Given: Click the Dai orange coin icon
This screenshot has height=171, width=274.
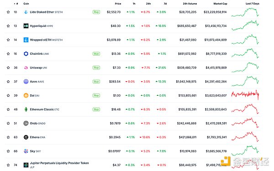Looking at the screenshot, I should 26,95.
